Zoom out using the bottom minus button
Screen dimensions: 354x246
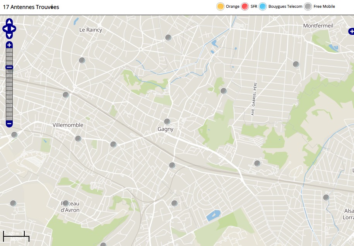coord(9,124)
